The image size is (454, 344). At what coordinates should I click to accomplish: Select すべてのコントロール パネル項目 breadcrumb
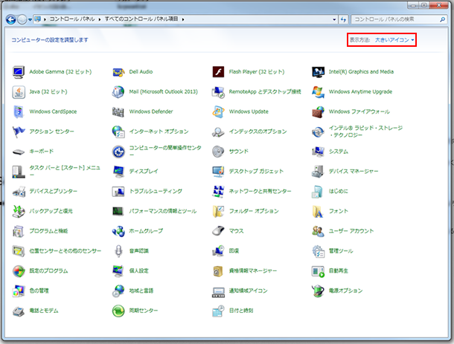point(141,19)
